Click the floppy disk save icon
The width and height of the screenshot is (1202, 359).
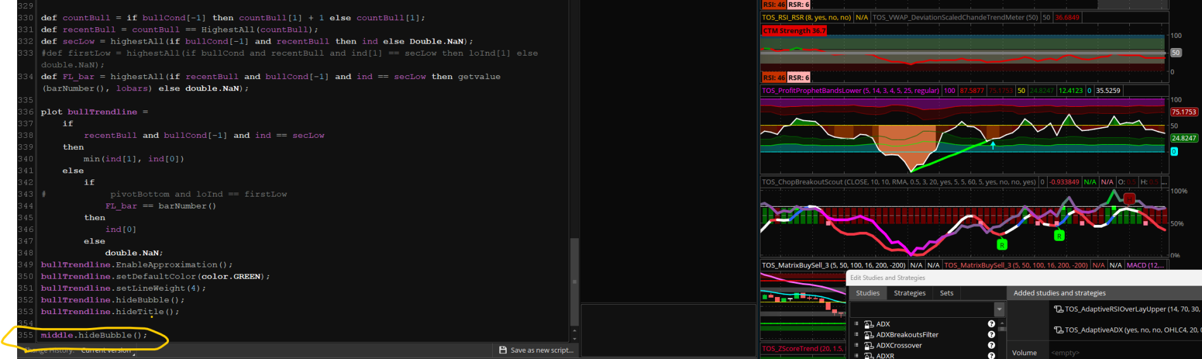(x=503, y=350)
